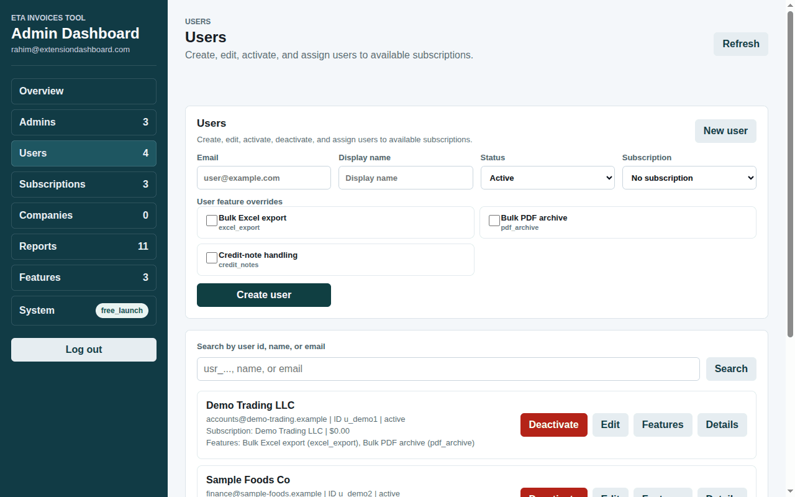Click the accounts@demo-trading.example line
Image resolution: width=795 pixels, height=497 pixels.
pyautogui.click(x=306, y=419)
